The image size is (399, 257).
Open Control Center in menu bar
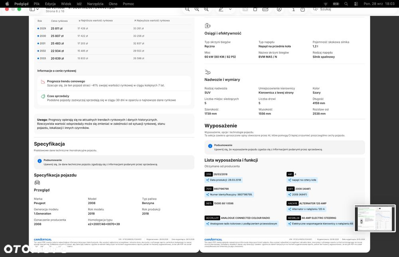[x=356, y=4]
